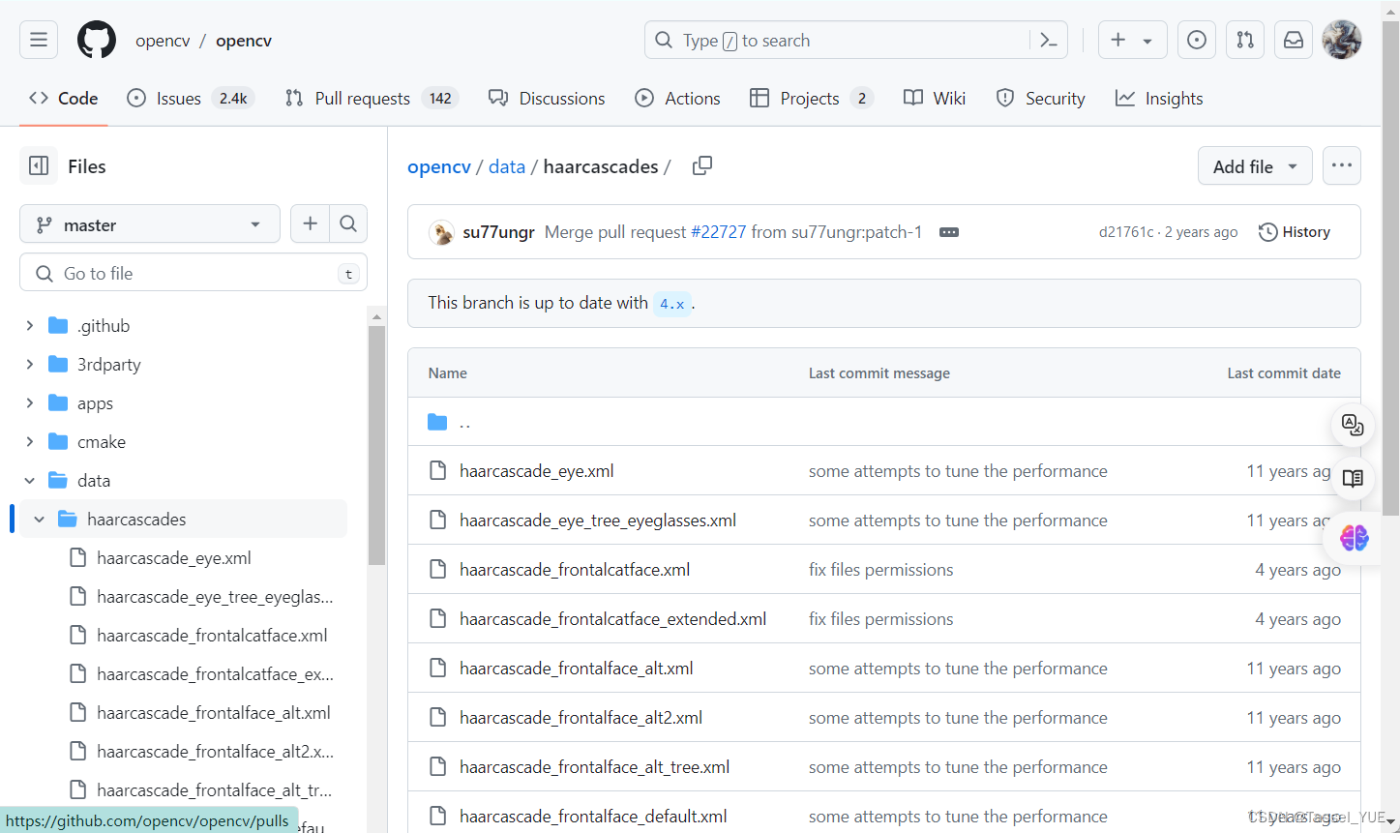This screenshot has width=1400, height=833.
Task: Click the open-book reader floating icon
Action: click(x=1353, y=479)
